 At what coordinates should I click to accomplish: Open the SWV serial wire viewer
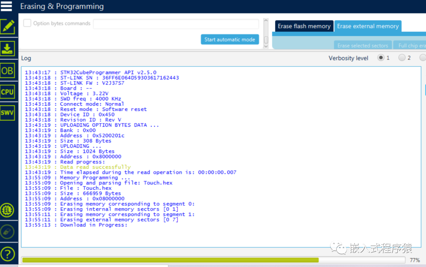tap(8, 112)
